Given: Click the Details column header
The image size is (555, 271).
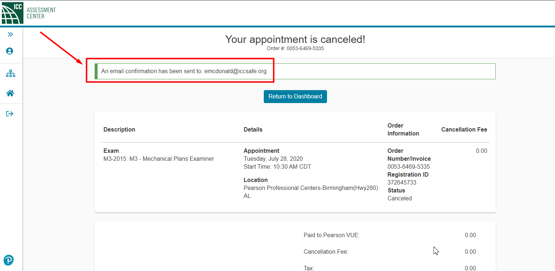Looking at the screenshot, I should pyautogui.click(x=253, y=129).
